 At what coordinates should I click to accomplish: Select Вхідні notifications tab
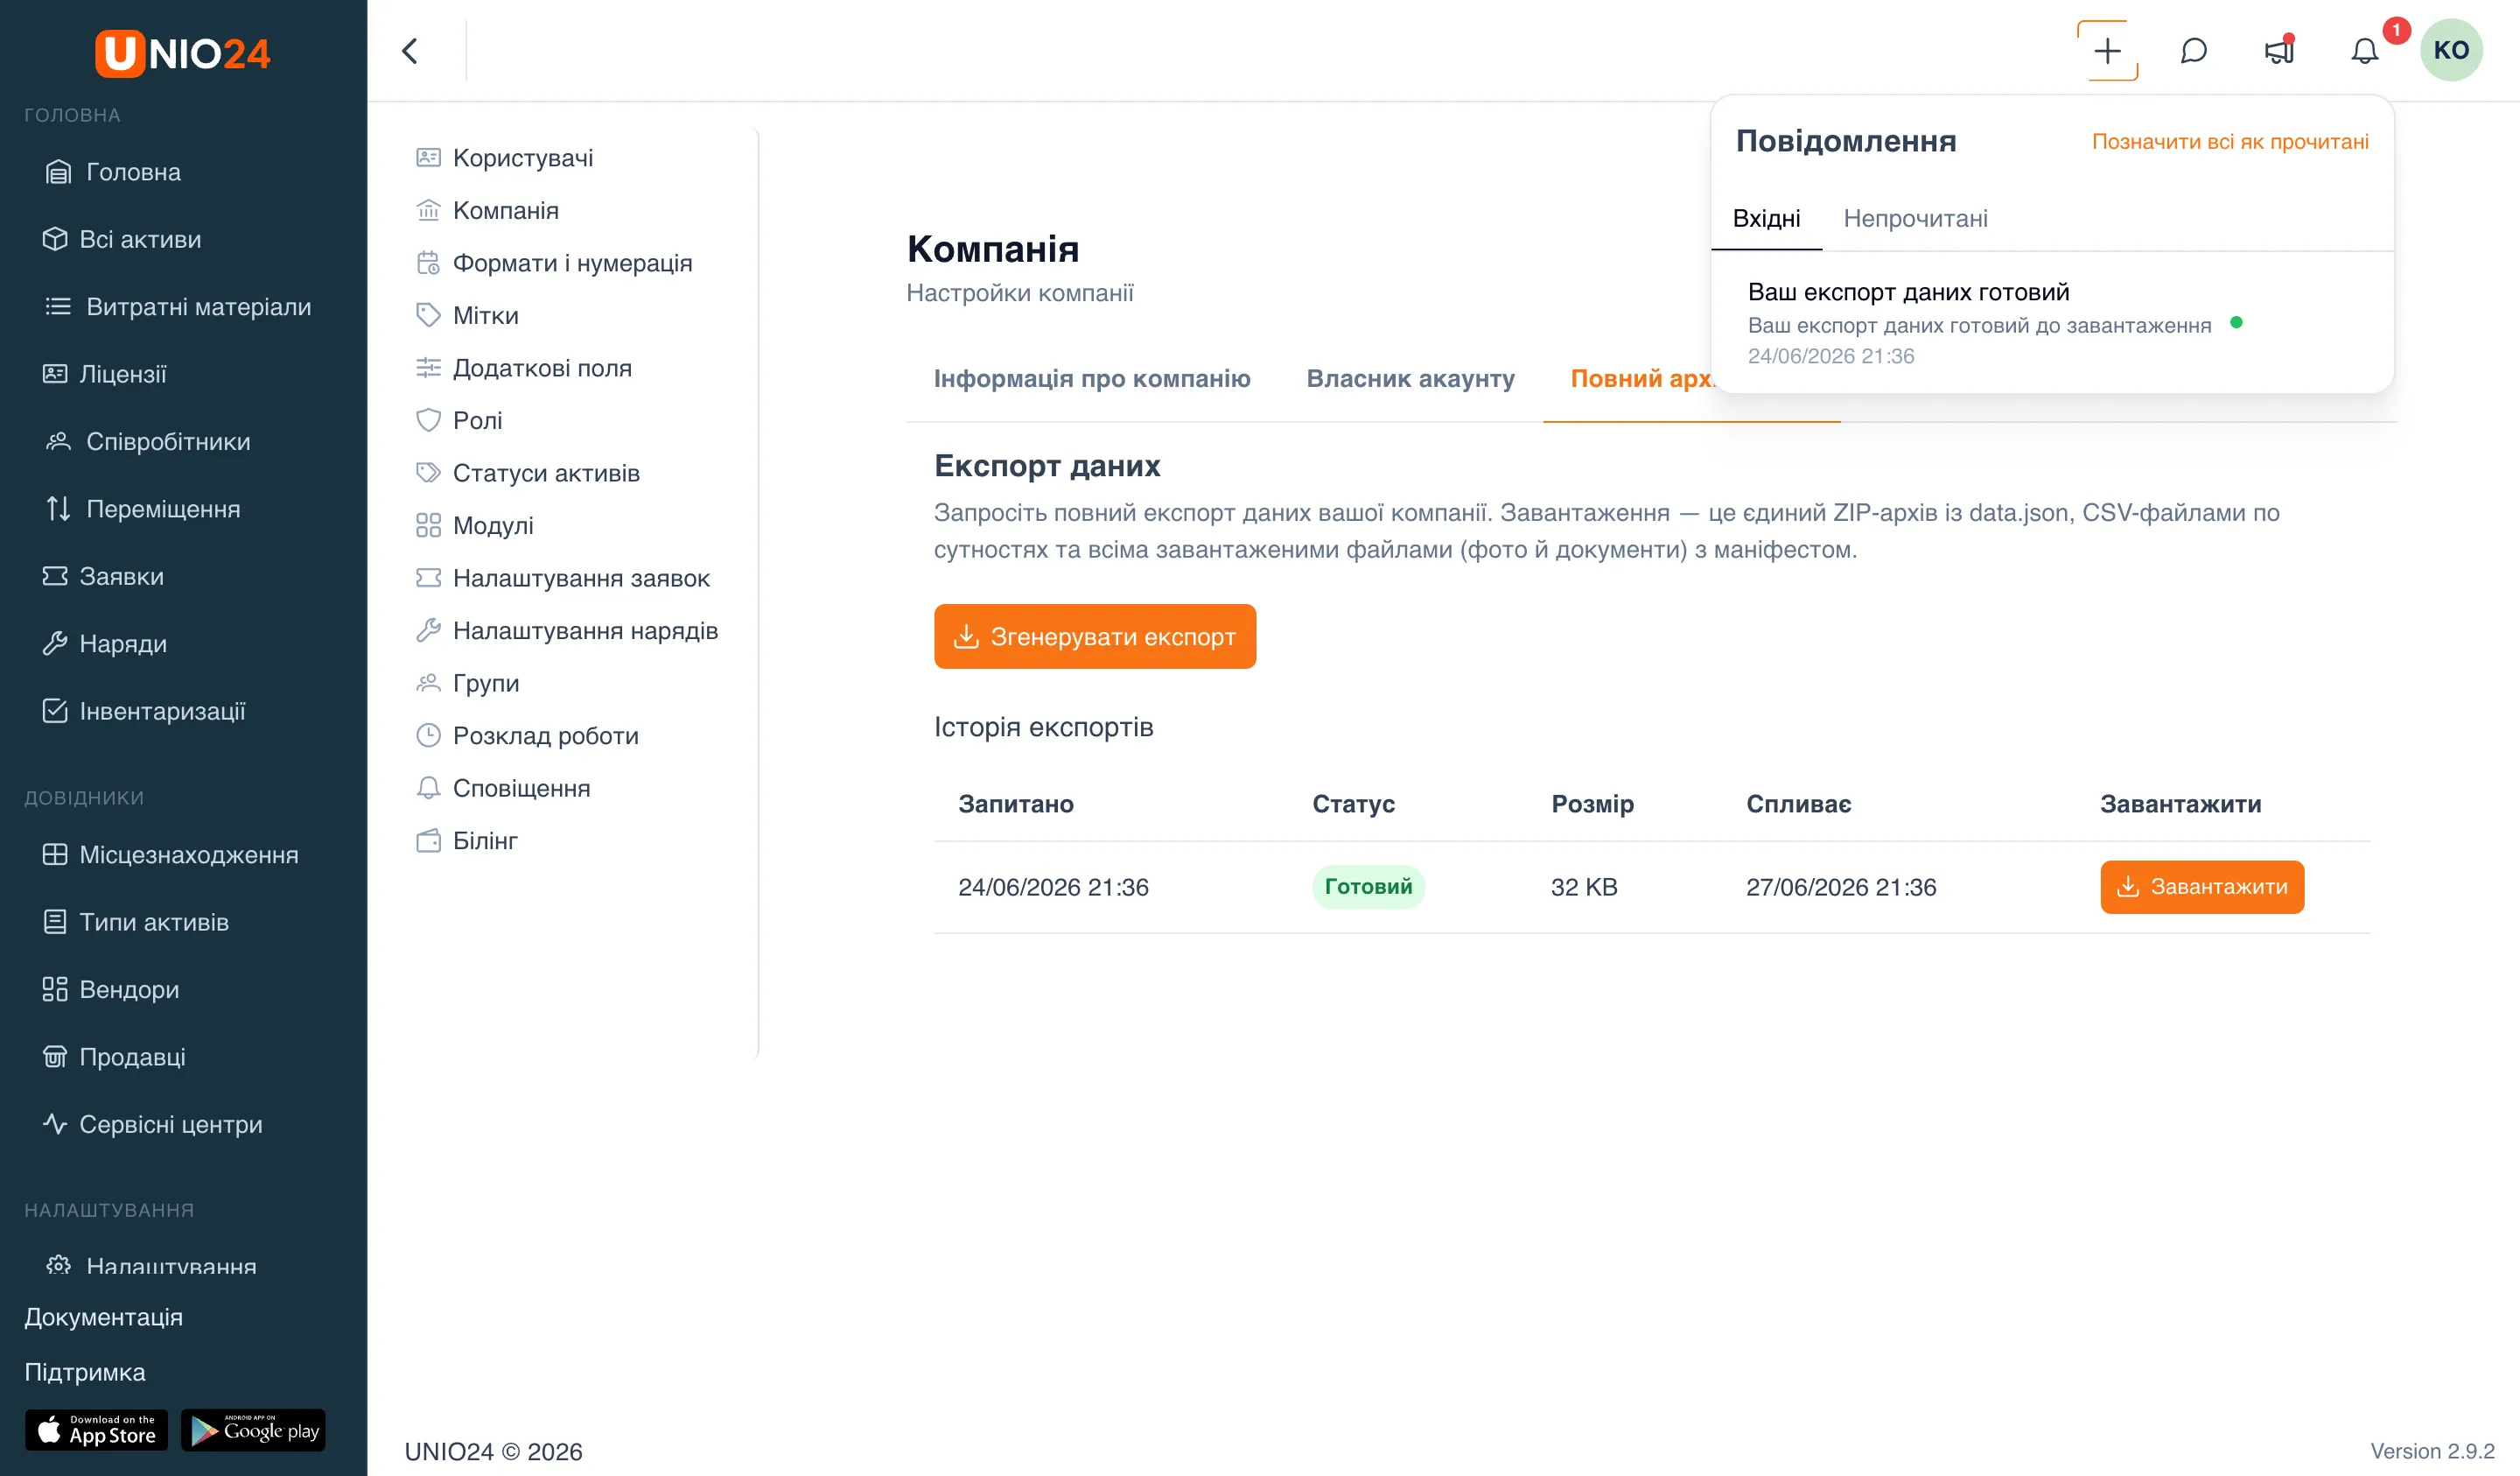click(1766, 219)
